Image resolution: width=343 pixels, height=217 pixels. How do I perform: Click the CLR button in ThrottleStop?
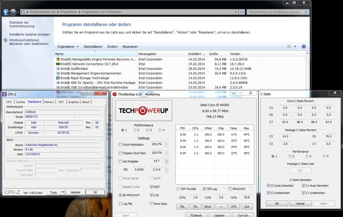click(x=247, y=207)
